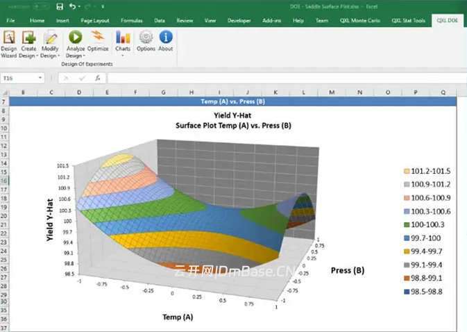Select column D header
This screenshot has width=467, height=332.
(79, 92)
